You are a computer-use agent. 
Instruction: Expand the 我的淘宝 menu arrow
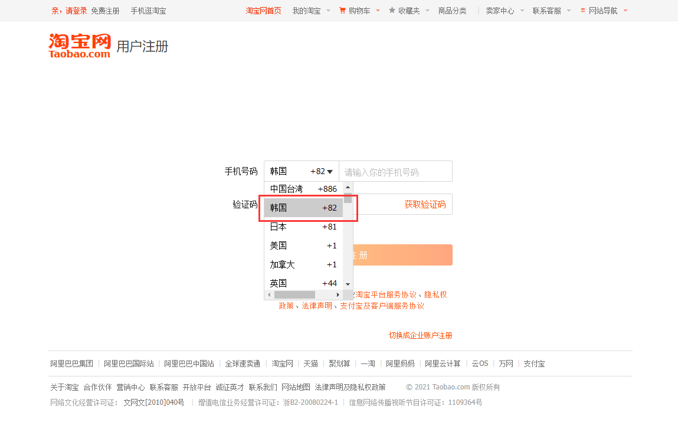[328, 11]
